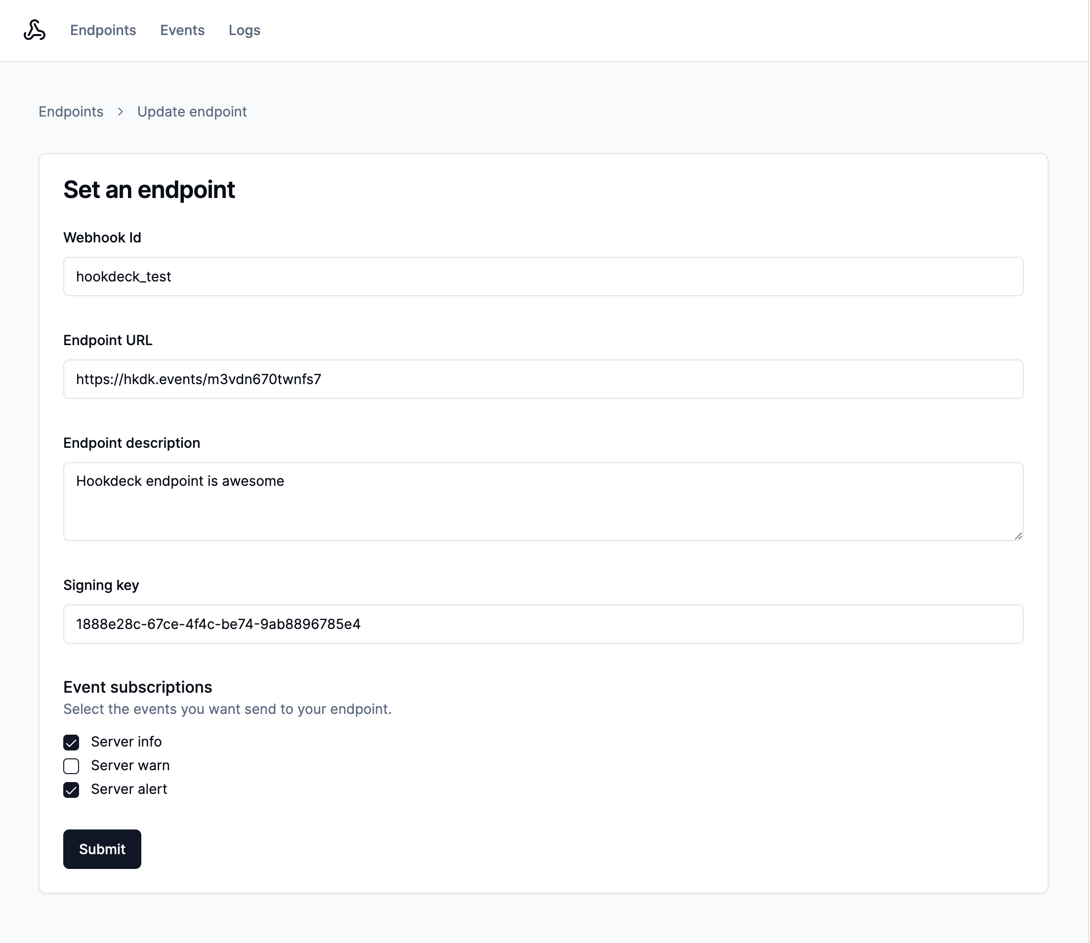Disable the Server info event subscription

point(72,743)
